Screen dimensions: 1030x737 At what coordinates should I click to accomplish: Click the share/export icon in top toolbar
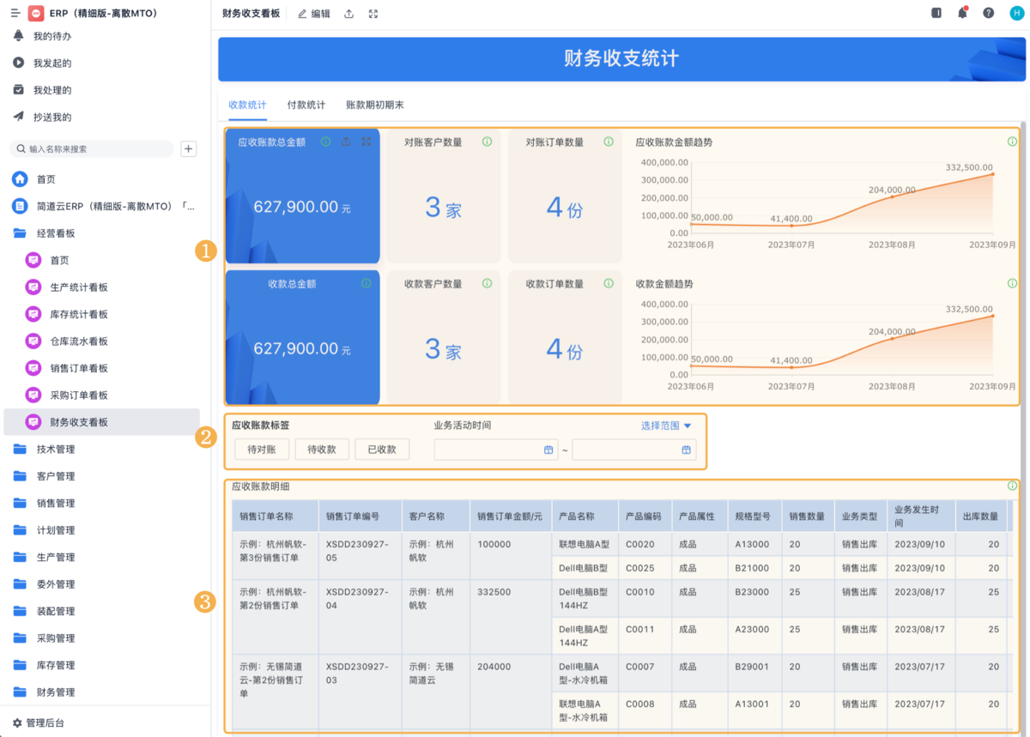[x=348, y=14]
